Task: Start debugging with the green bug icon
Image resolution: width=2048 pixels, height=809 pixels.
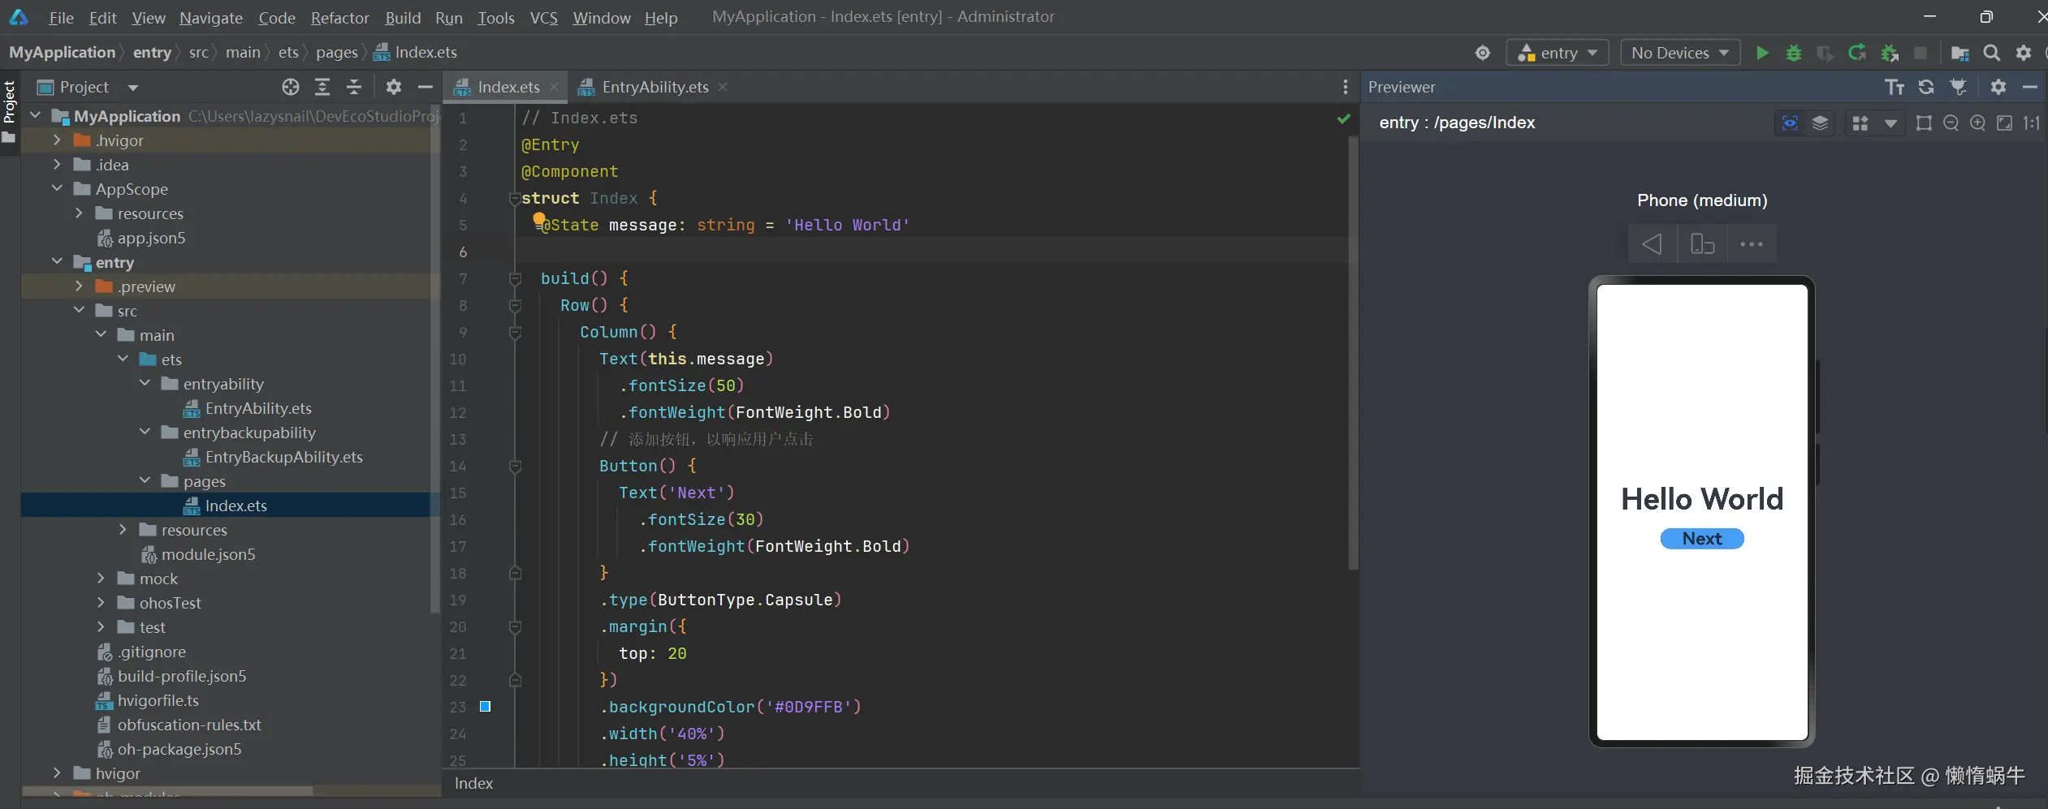Action: point(1793,53)
